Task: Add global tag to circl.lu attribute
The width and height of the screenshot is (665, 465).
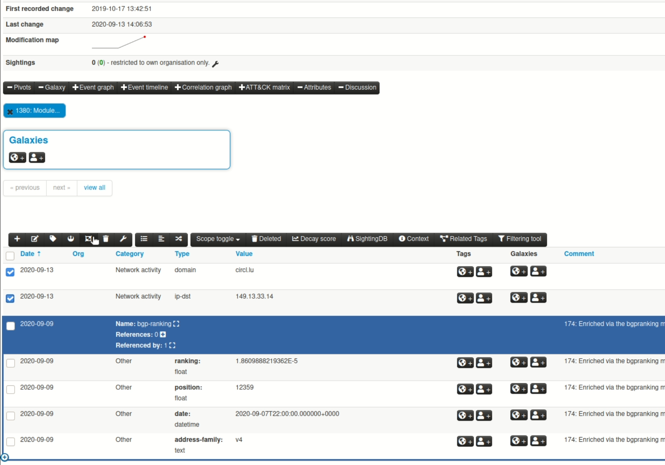Action: click(465, 272)
